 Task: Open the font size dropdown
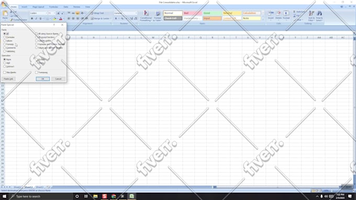[54, 13]
